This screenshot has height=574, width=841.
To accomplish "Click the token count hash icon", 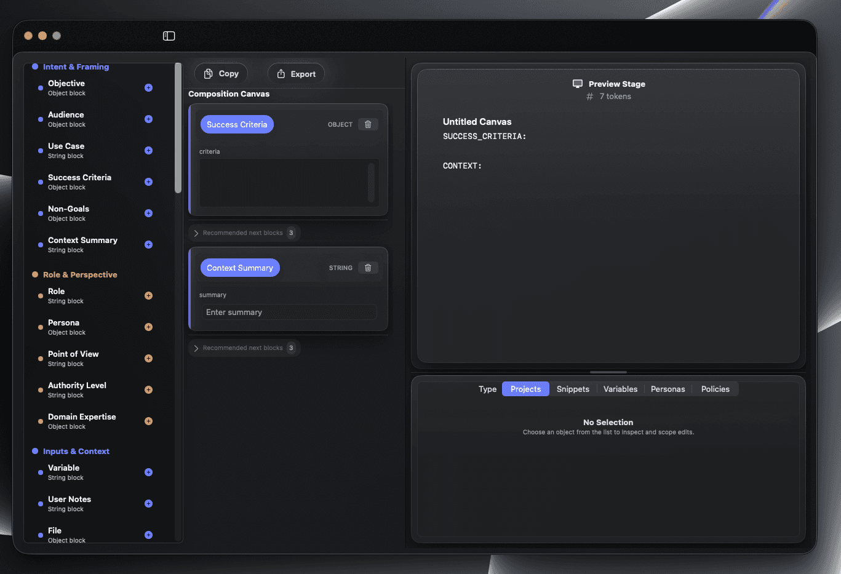I will tap(590, 97).
